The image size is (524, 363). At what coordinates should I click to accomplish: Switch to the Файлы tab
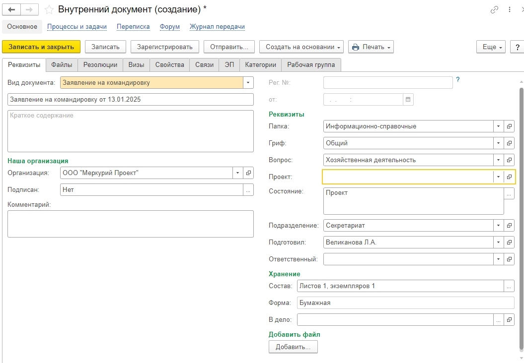click(x=62, y=64)
